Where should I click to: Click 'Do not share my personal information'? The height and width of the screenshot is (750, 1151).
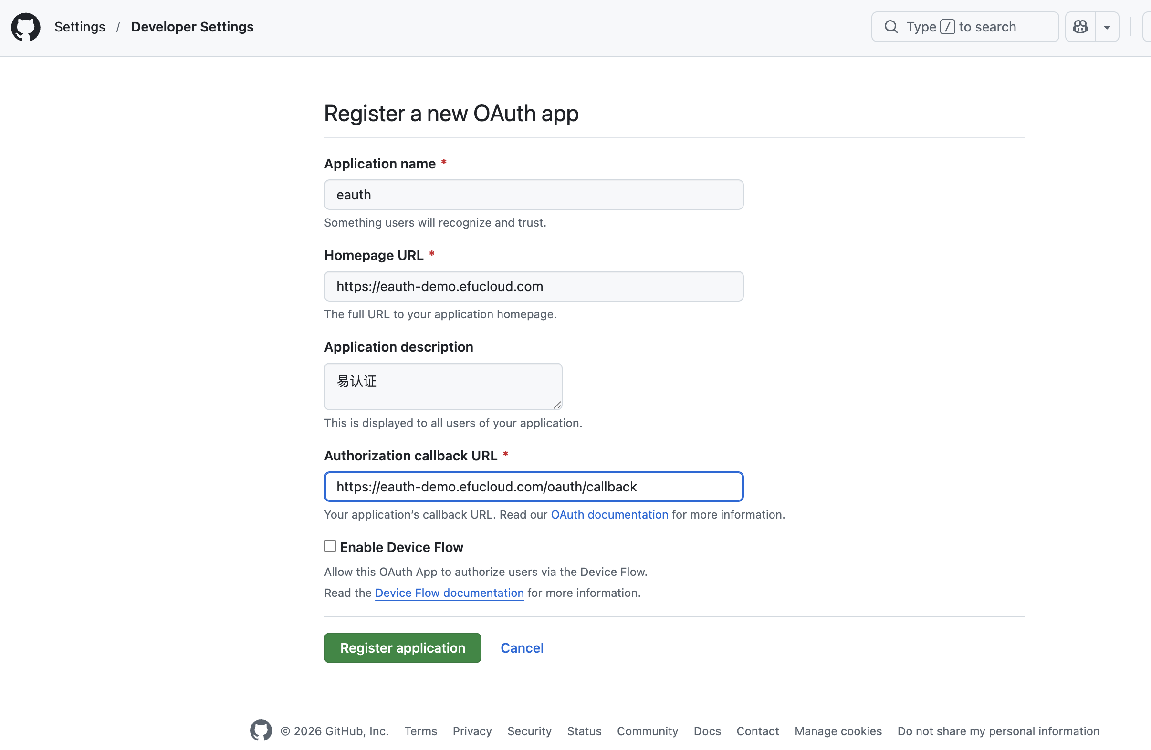[x=998, y=731]
